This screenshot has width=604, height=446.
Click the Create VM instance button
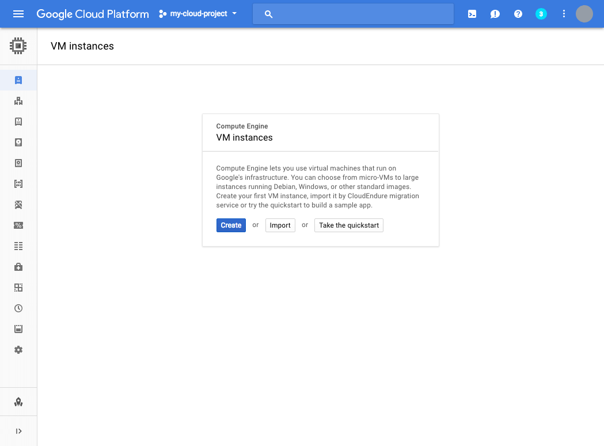pos(231,225)
